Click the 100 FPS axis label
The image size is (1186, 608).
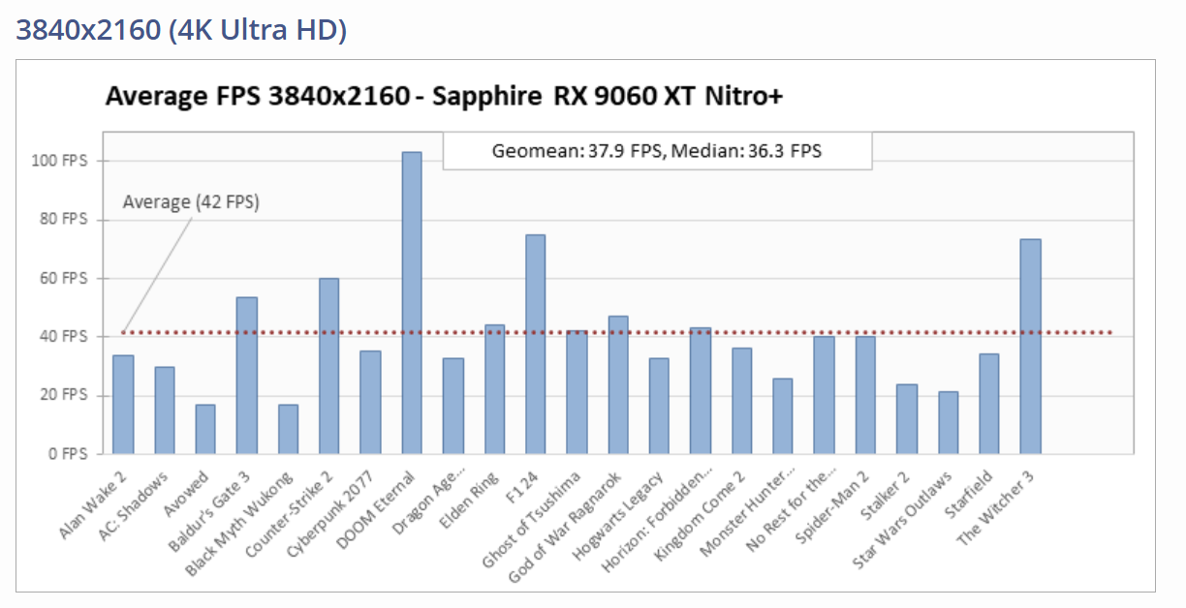pos(60,161)
